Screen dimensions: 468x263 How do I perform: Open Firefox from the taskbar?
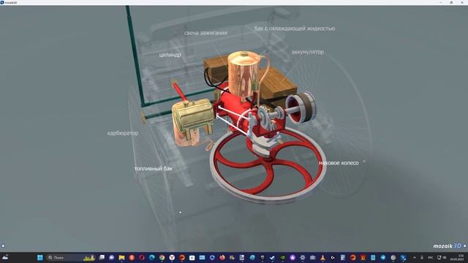pos(222,258)
